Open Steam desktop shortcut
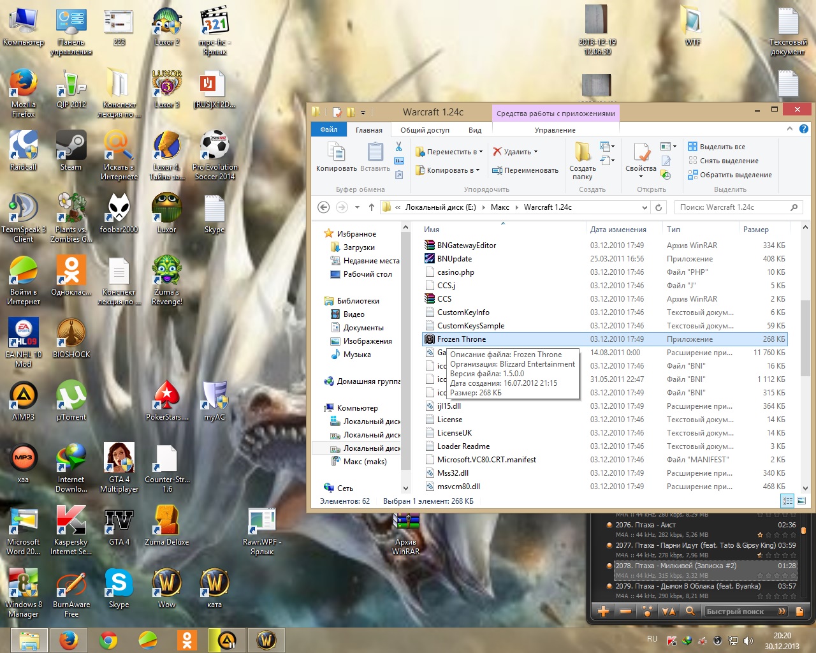Image resolution: width=816 pixels, height=653 pixels. tap(71, 150)
